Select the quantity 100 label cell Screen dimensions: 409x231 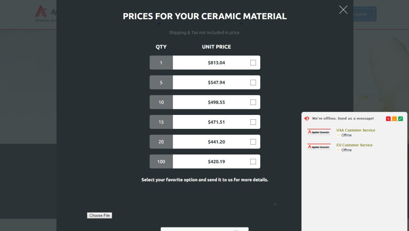click(x=161, y=162)
